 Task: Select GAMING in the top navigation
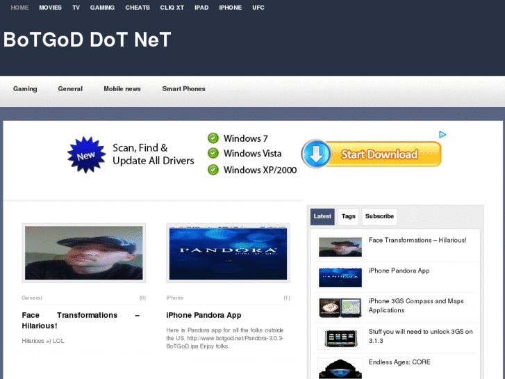[102, 8]
